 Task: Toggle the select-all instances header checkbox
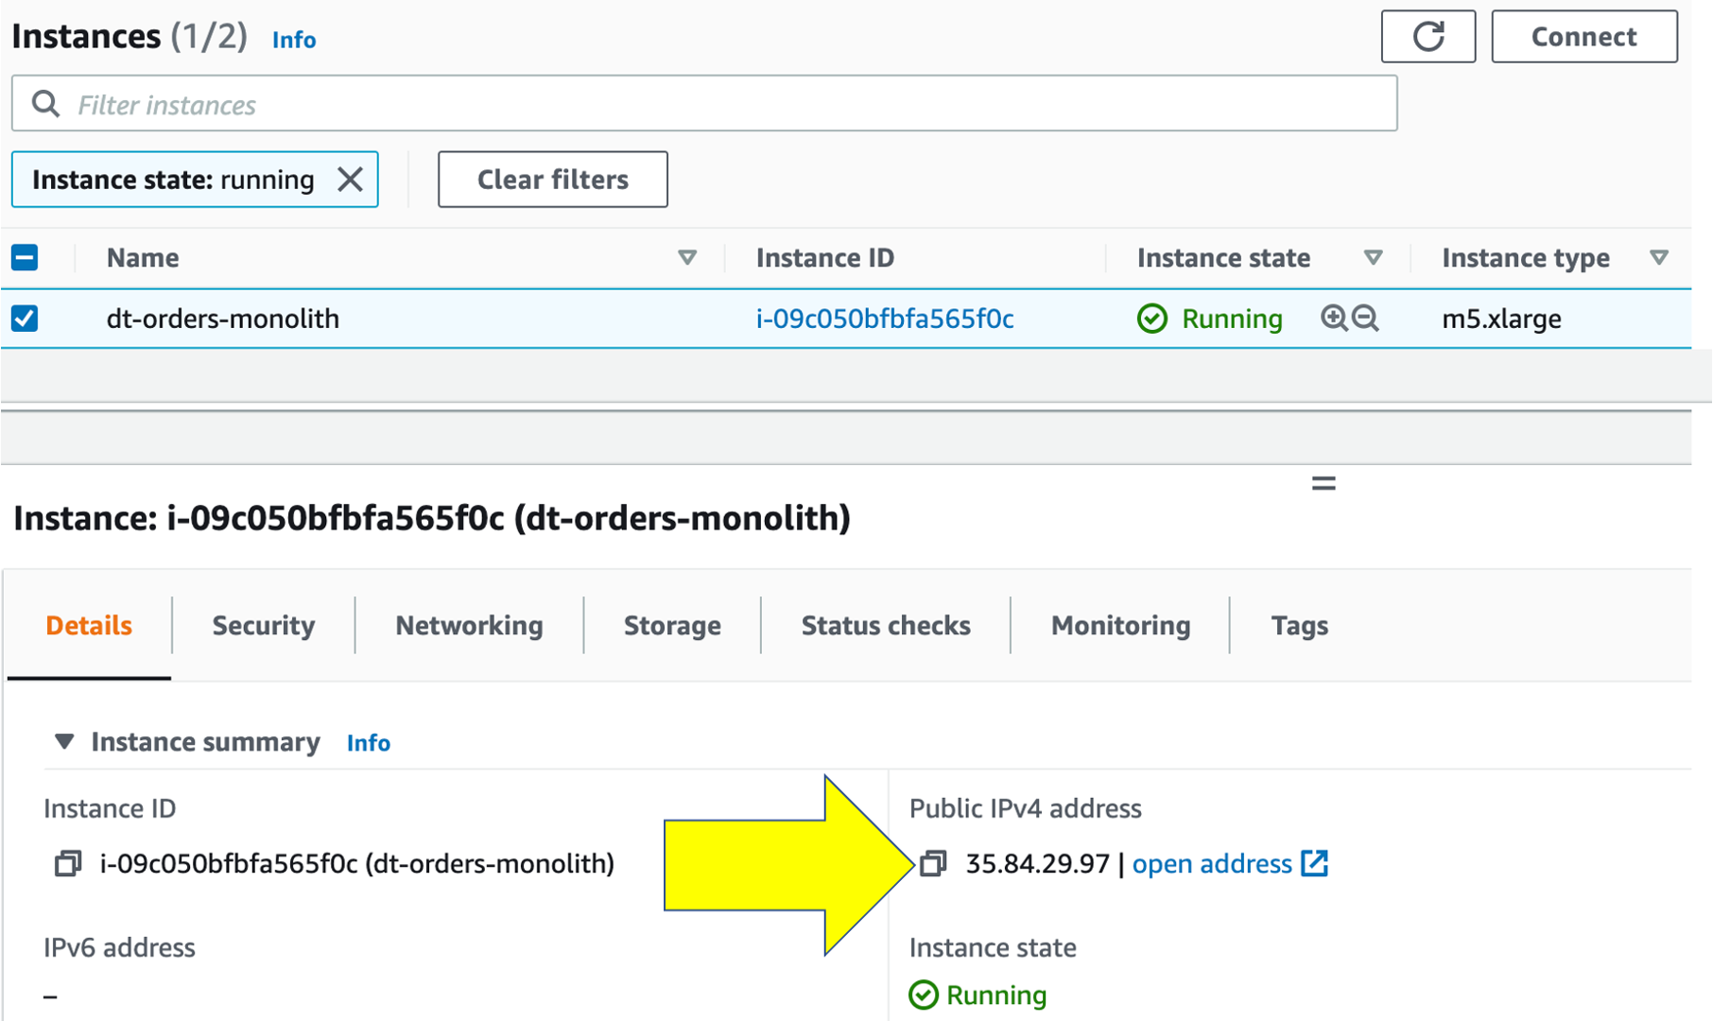[x=25, y=257]
